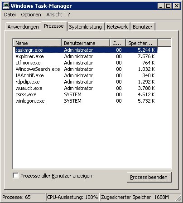Click Administrator in the explorer.exe row
The height and width of the screenshot is (203, 183).
(78, 56)
